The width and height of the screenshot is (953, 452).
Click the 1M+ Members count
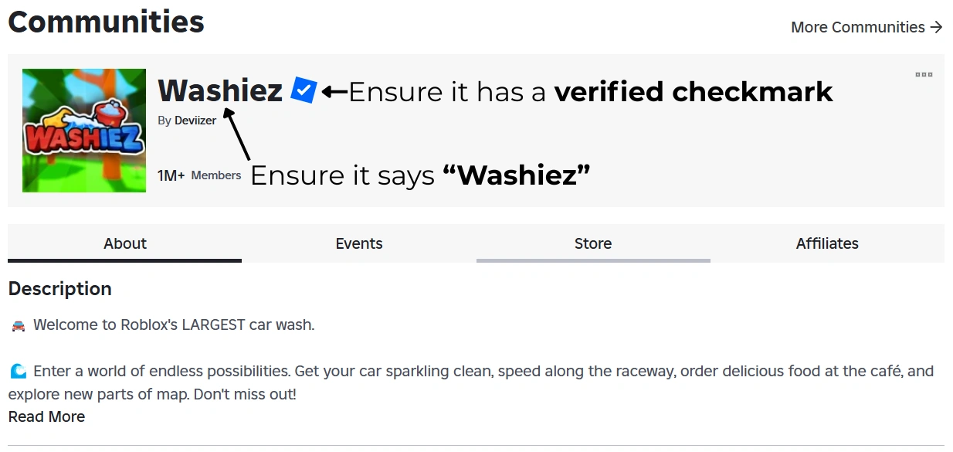pyautogui.click(x=199, y=175)
